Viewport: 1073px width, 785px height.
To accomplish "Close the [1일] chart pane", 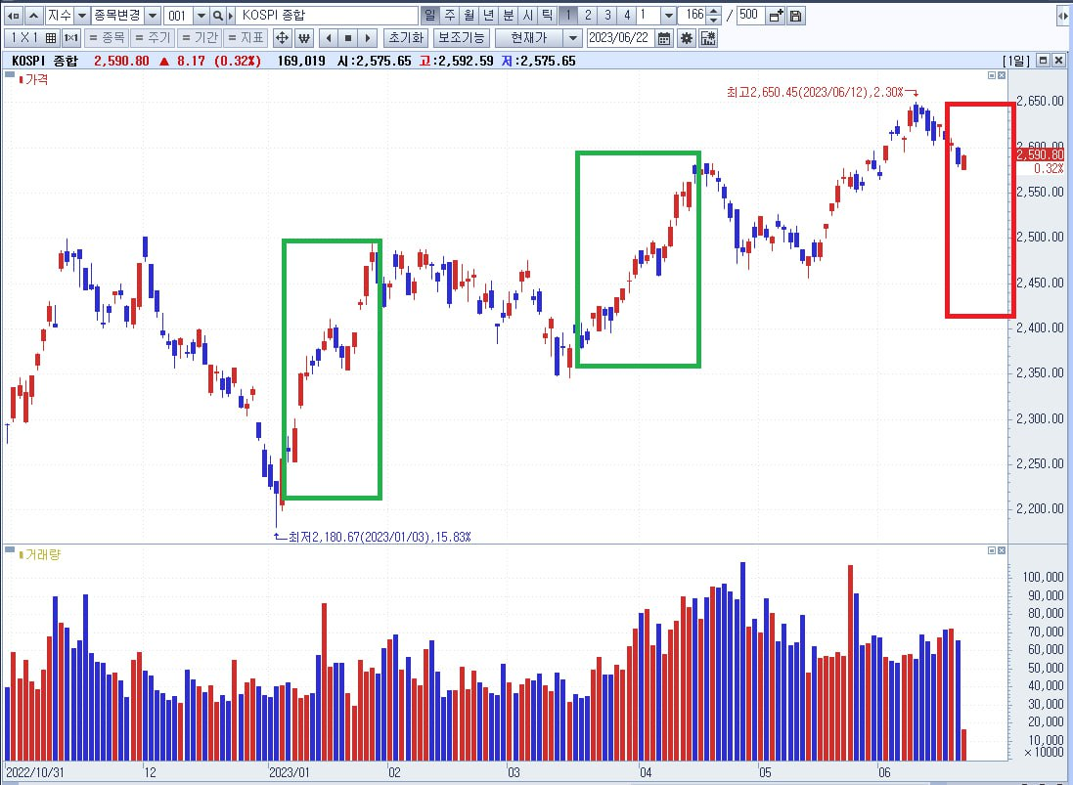I will [x=1058, y=61].
